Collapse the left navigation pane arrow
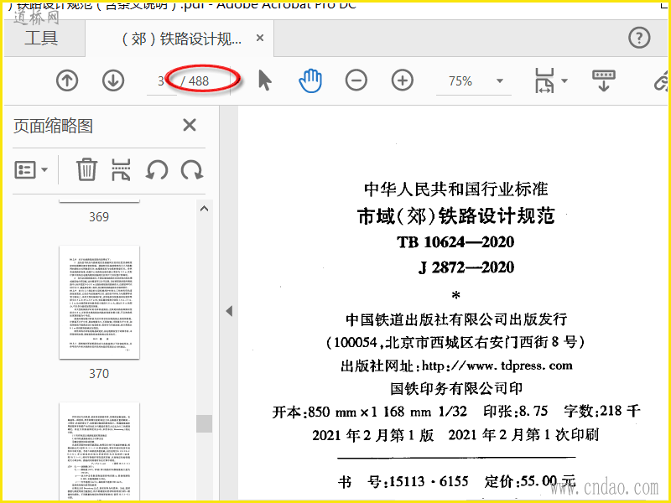Image resolution: width=671 pixels, height=503 pixels. pos(229,311)
